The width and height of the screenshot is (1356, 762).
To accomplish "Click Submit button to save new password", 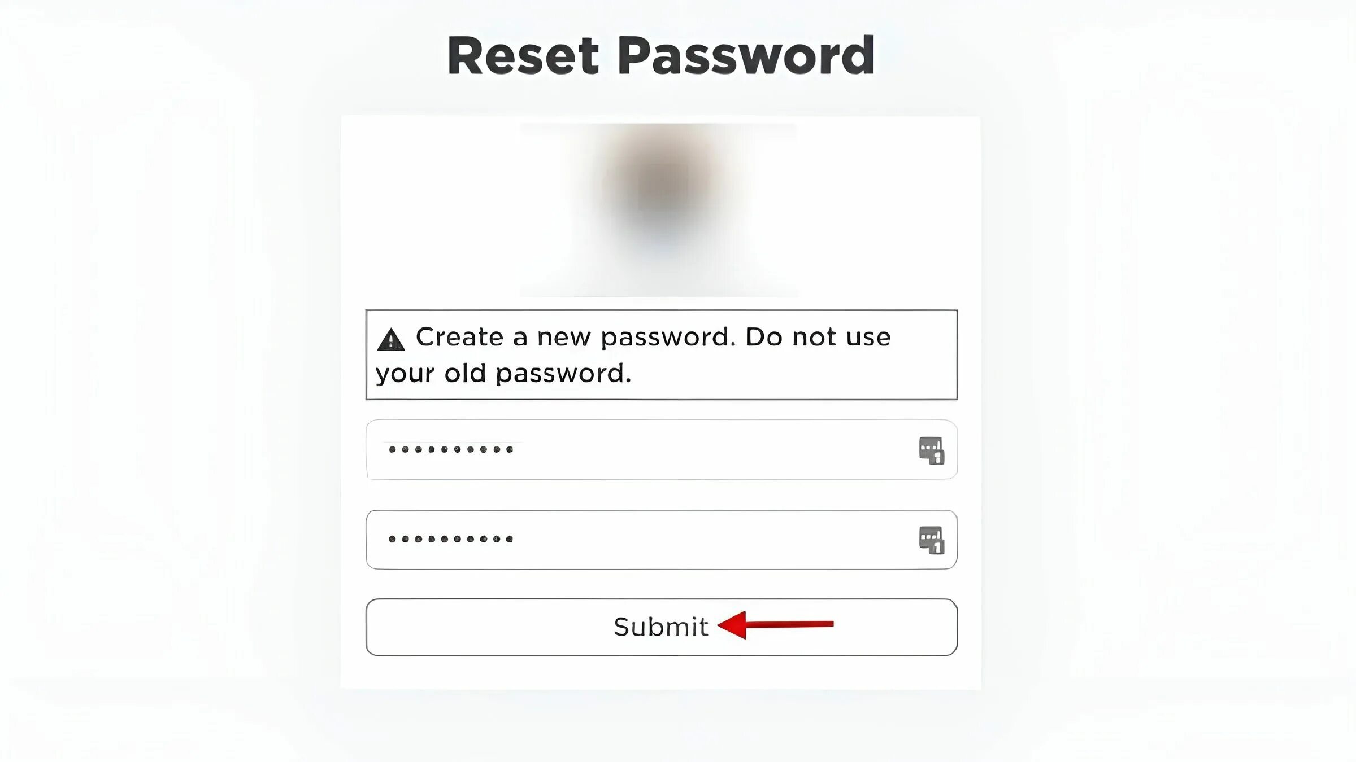I will (661, 625).
